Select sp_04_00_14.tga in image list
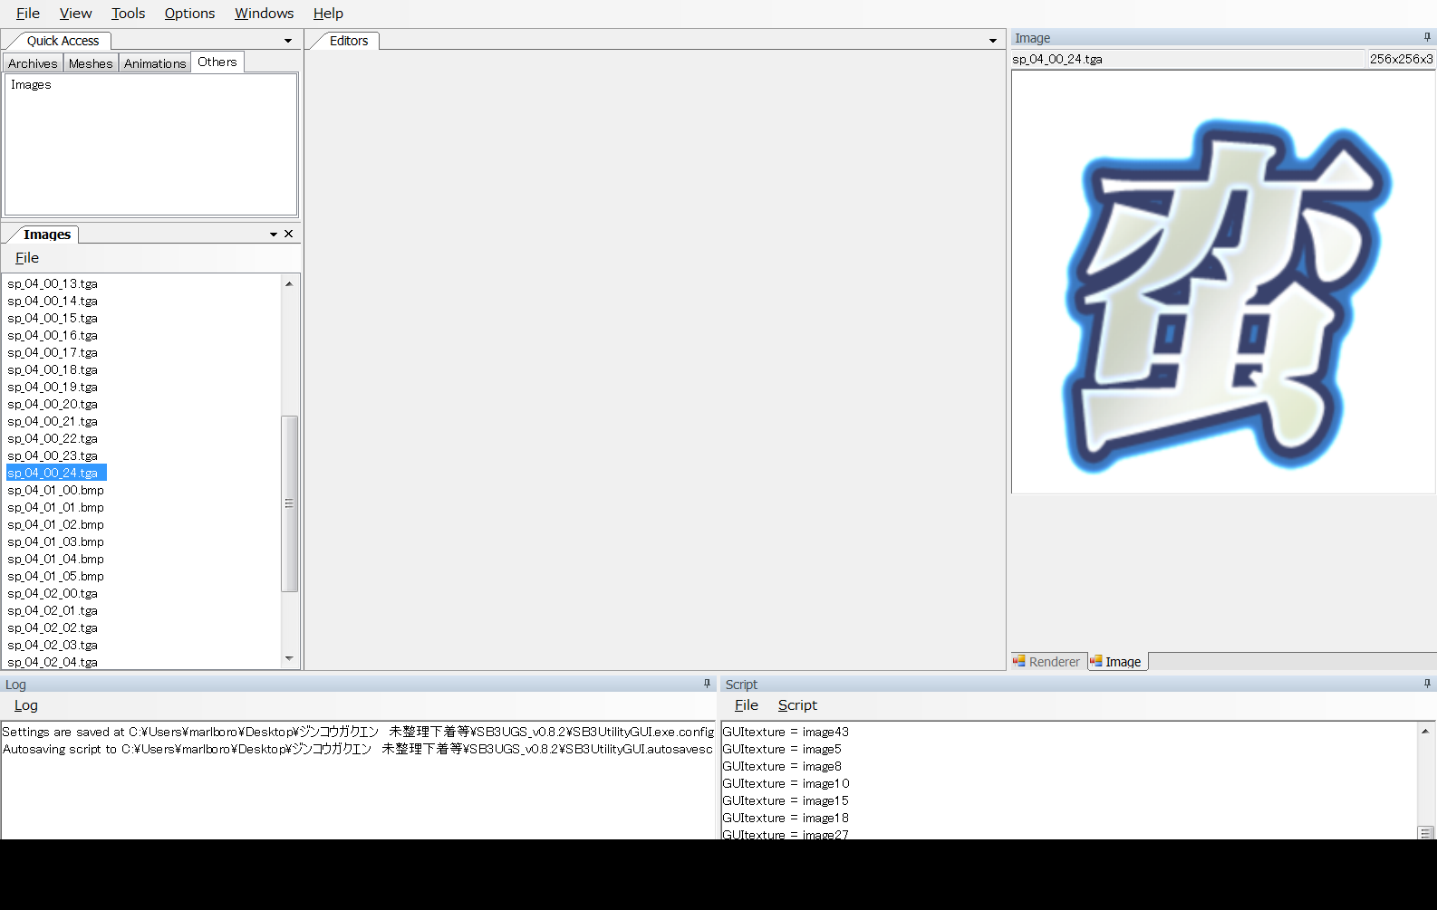Screen dimensions: 1437x910 pyautogui.click(x=53, y=301)
